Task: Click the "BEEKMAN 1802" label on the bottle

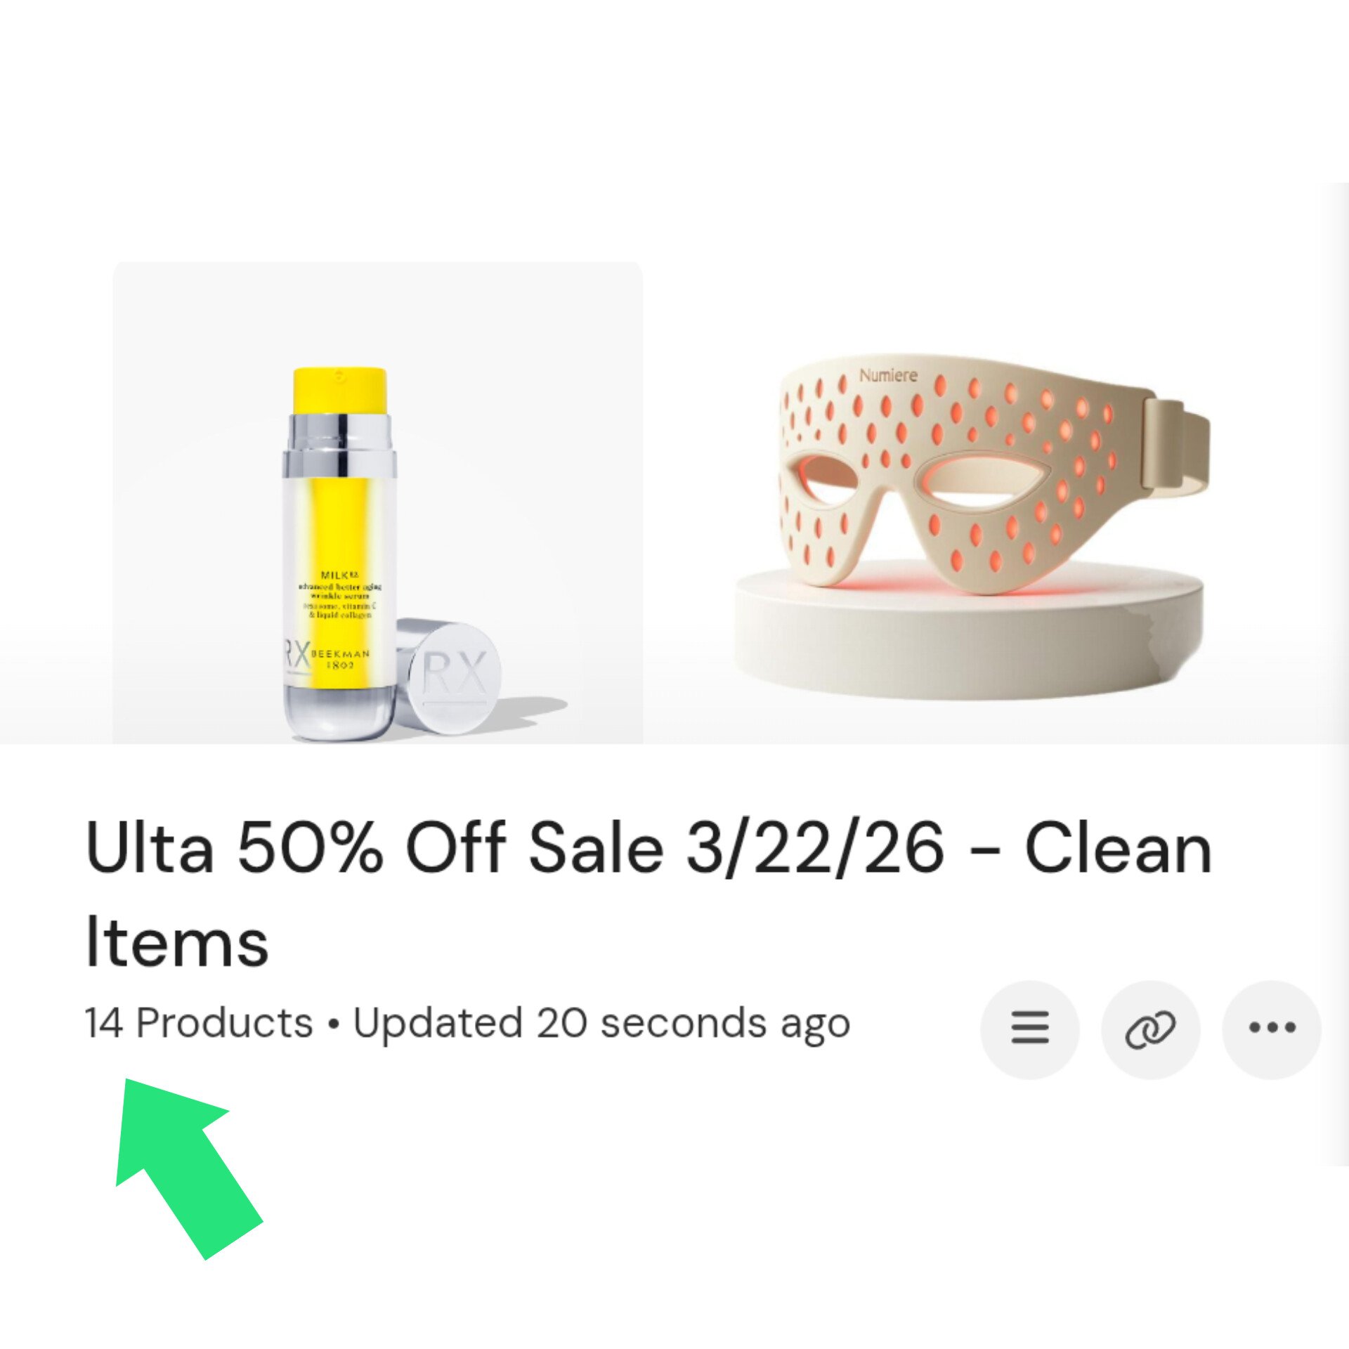Action: (x=339, y=659)
